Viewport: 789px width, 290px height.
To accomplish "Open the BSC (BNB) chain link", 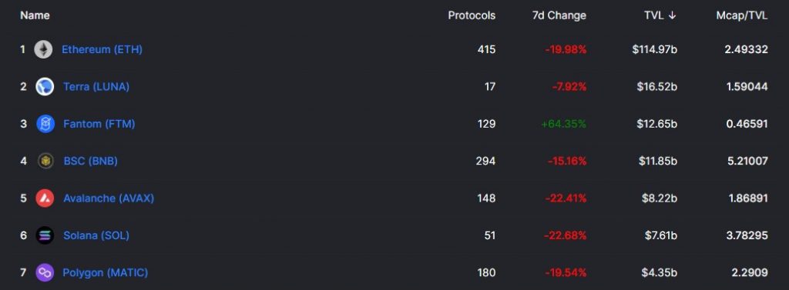I will [91, 161].
